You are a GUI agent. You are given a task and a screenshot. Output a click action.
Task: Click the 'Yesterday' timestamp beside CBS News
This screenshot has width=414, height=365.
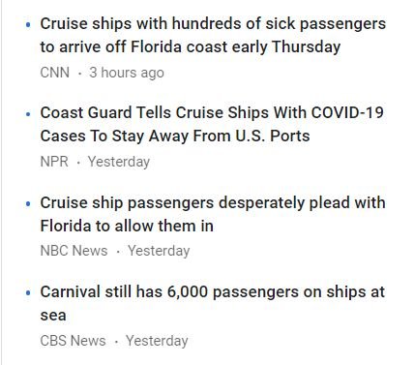point(157,341)
